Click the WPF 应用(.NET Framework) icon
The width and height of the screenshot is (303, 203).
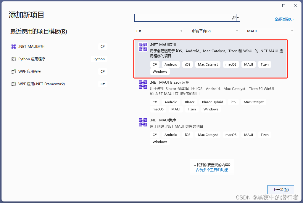click(x=13, y=84)
